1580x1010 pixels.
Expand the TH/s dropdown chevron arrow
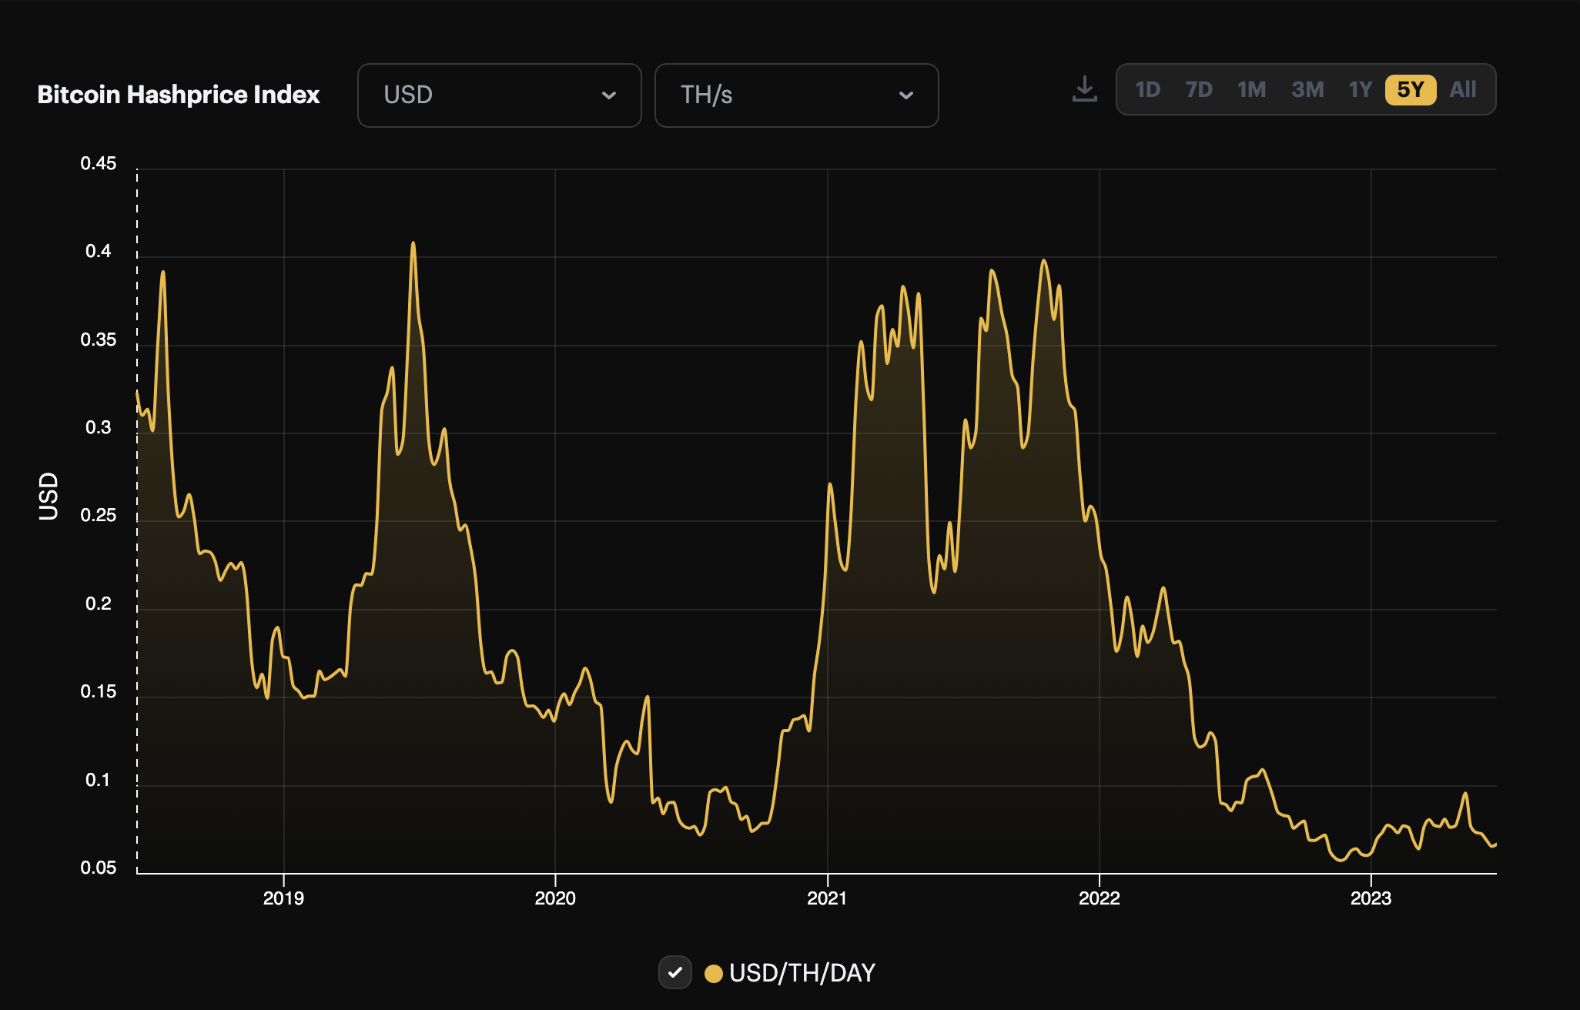click(x=906, y=95)
